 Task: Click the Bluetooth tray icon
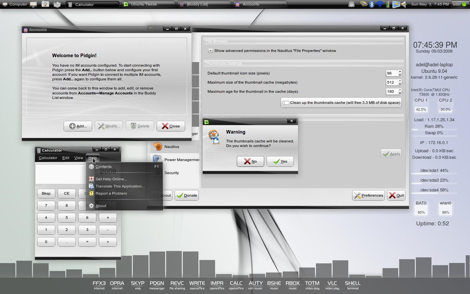pos(371,4)
